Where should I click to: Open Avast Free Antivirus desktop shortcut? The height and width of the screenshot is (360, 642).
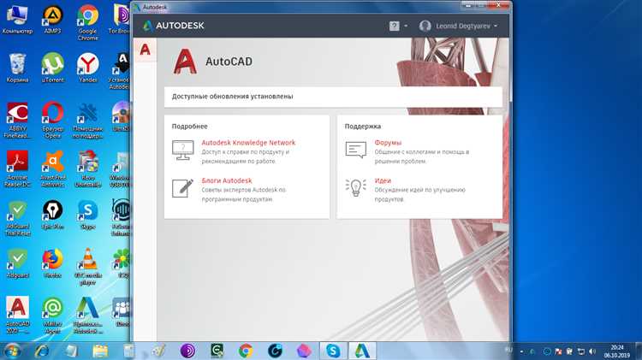(x=52, y=168)
